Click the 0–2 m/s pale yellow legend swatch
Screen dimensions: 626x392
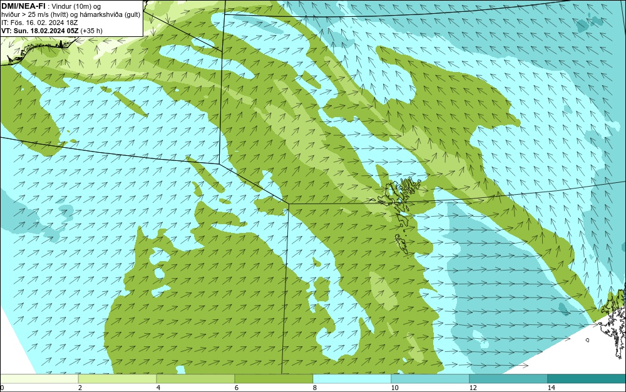pyautogui.click(x=39, y=379)
